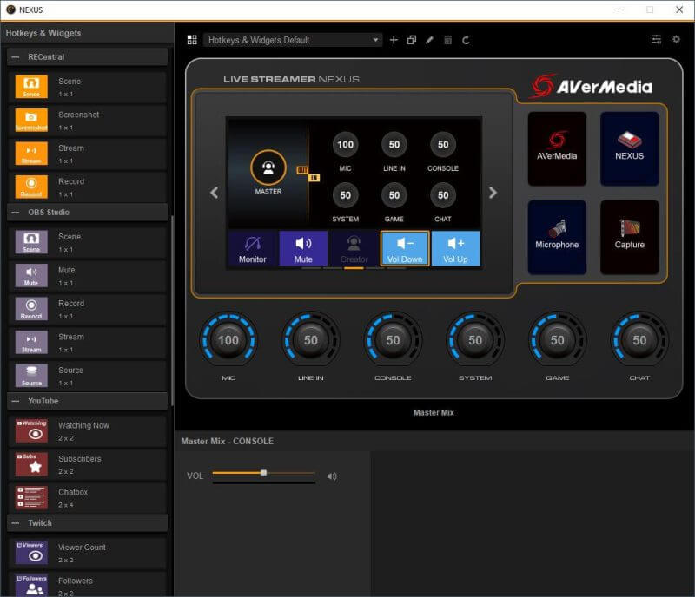Select CHAT level on panel screen
Image resolution: width=695 pixels, height=597 pixels.
coord(443,195)
